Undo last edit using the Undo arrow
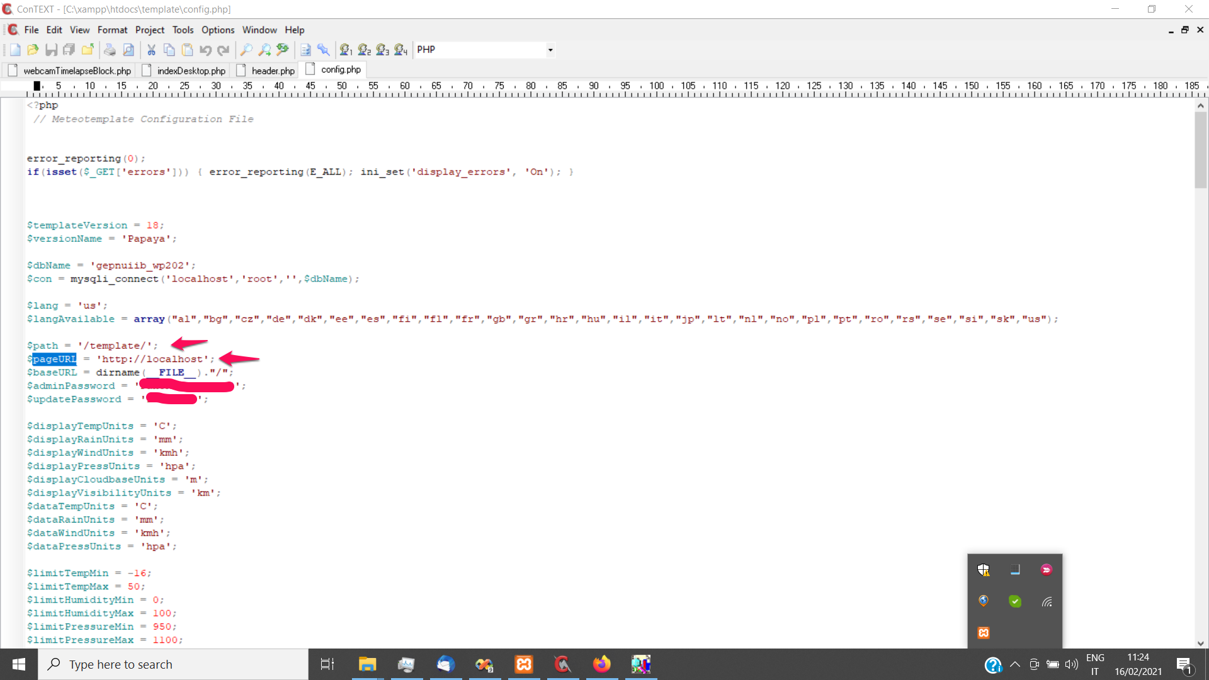This screenshot has width=1209, height=680. click(x=205, y=50)
